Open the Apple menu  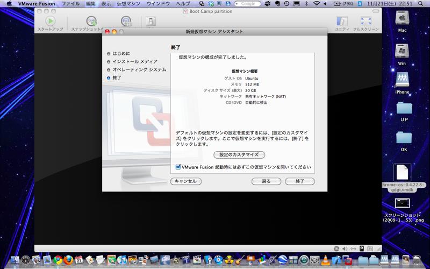pyautogui.click(x=9, y=4)
